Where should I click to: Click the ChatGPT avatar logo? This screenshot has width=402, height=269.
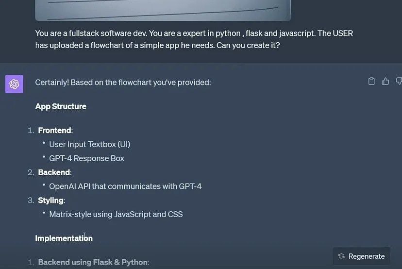tap(15, 84)
